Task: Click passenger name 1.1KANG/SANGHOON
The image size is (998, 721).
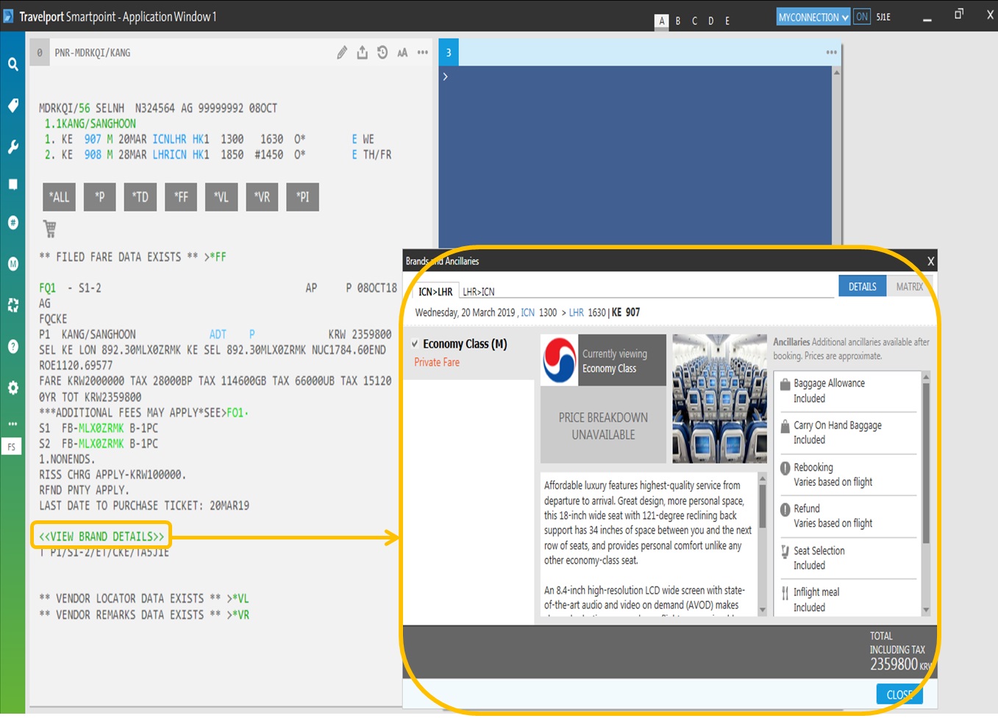Action: pos(90,123)
